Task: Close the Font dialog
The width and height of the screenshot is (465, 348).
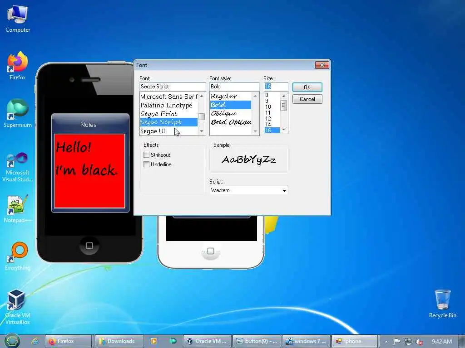Action: (x=322, y=65)
